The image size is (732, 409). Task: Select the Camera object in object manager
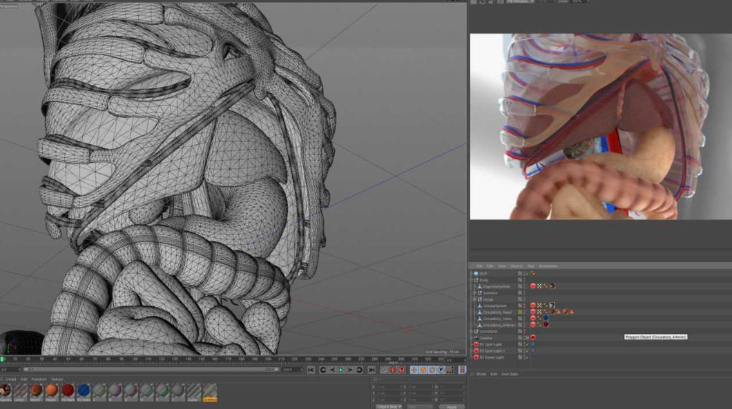click(x=485, y=338)
